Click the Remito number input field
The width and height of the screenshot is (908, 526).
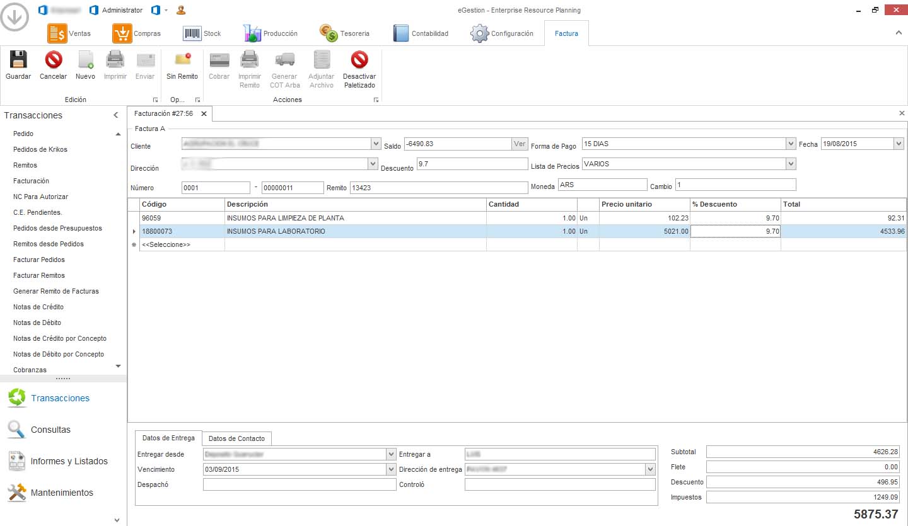click(x=438, y=188)
